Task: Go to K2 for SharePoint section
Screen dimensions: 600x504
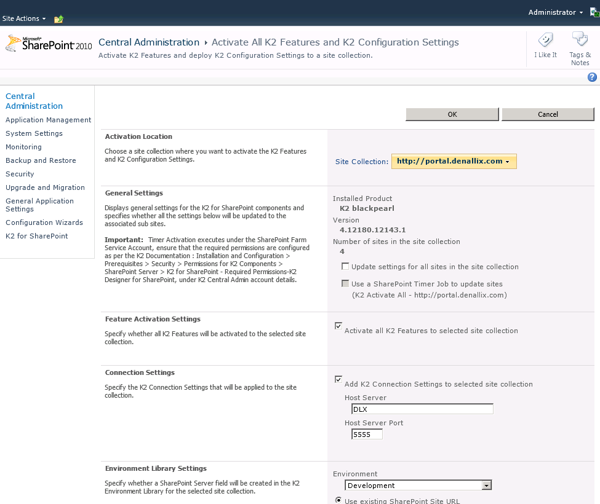Action: [37, 236]
